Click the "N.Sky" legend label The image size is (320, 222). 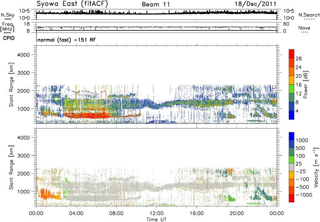[x=8, y=15]
